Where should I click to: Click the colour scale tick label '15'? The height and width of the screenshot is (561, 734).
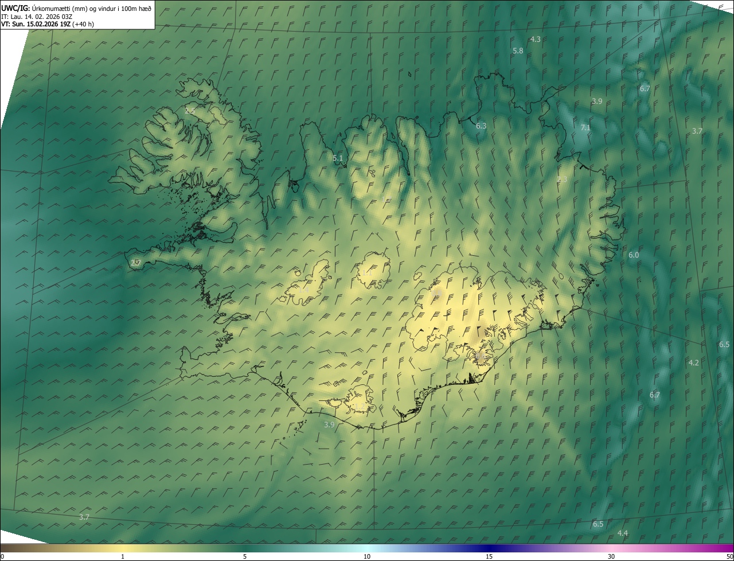point(489,557)
